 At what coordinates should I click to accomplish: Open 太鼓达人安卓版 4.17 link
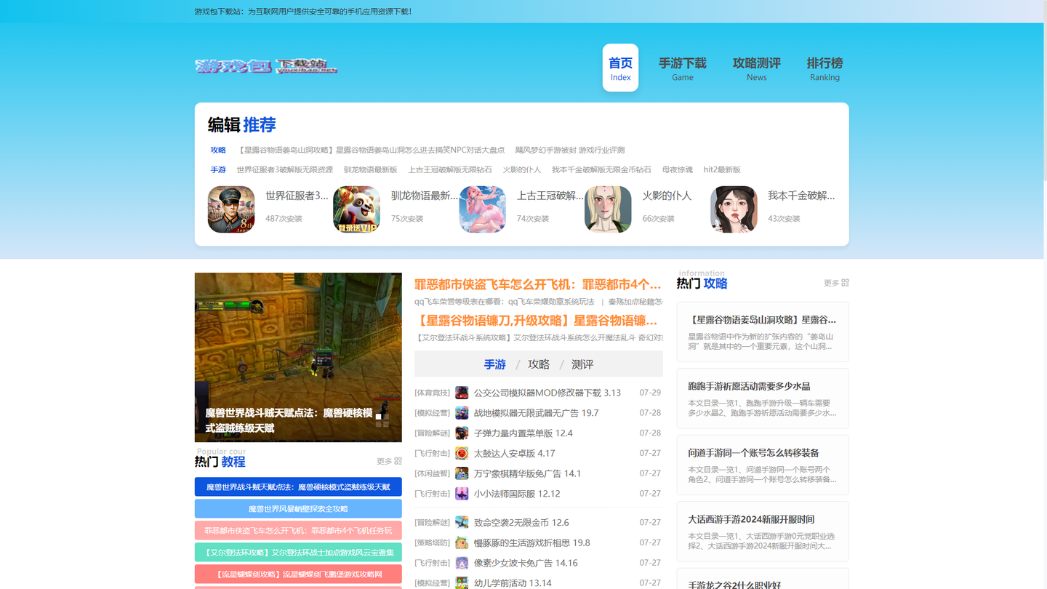(x=515, y=453)
